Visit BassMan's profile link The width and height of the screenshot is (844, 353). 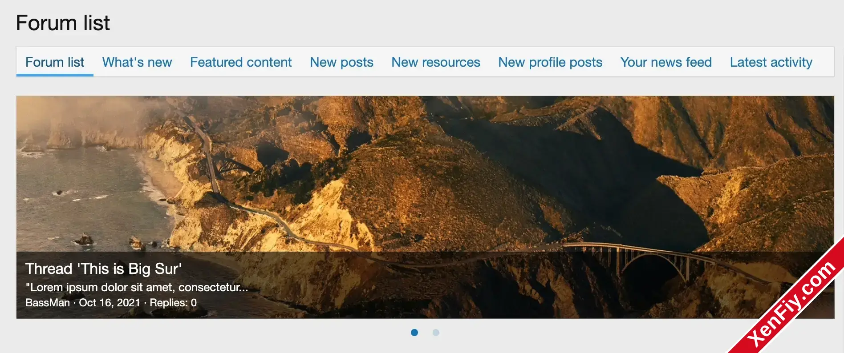(48, 303)
